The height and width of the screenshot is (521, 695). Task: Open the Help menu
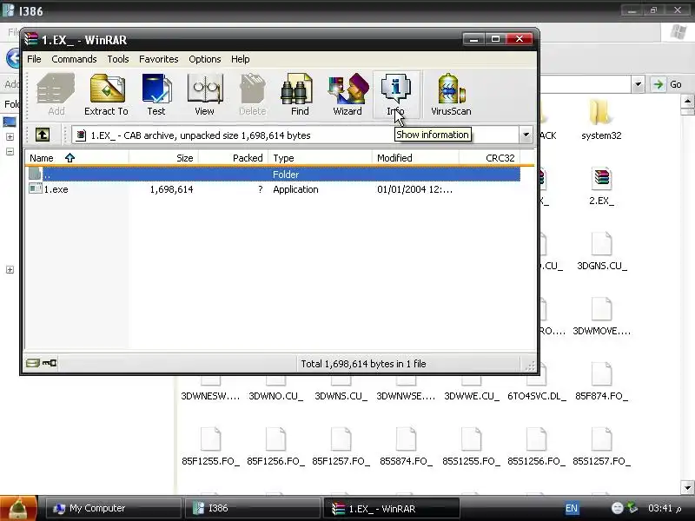[240, 59]
